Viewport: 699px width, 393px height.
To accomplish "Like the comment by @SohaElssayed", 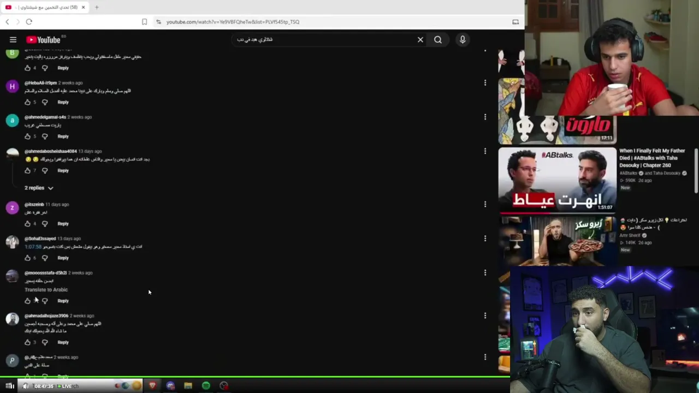I will coord(27,258).
